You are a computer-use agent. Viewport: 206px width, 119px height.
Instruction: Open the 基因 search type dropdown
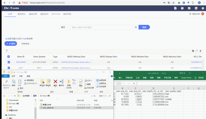click(x=64, y=27)
